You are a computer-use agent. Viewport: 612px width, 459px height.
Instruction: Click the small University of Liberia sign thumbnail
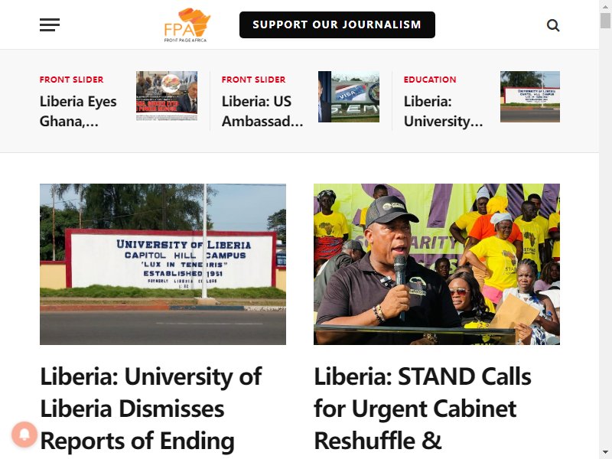(x=530, y=96)
